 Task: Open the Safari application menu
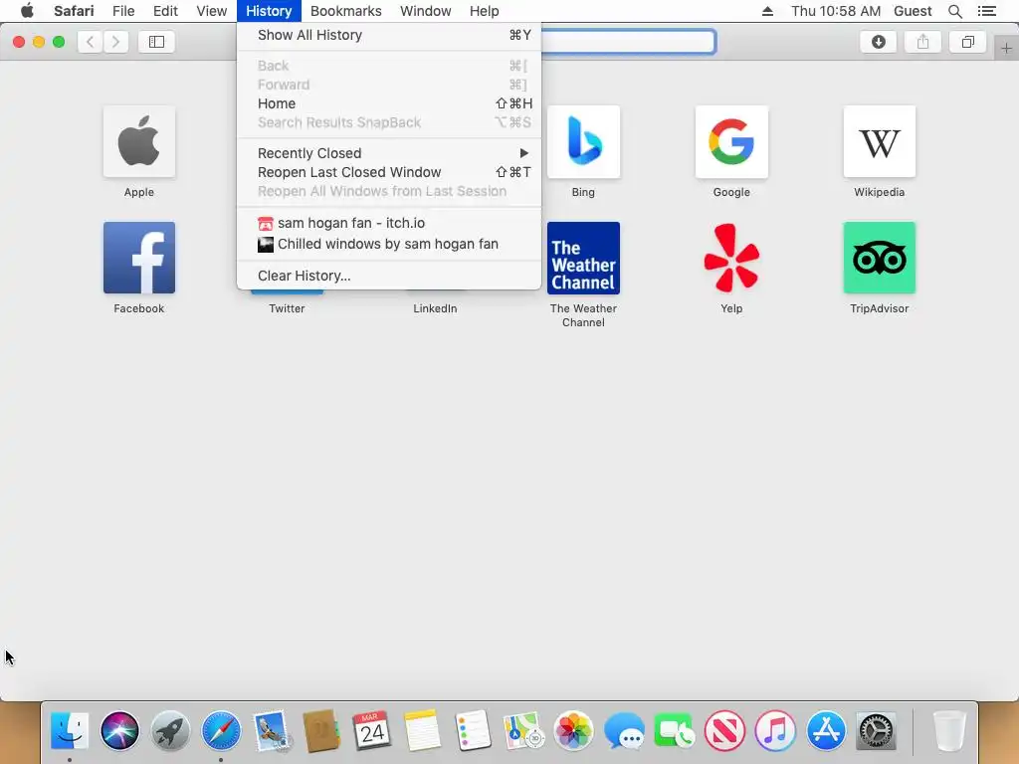[74, 11]
